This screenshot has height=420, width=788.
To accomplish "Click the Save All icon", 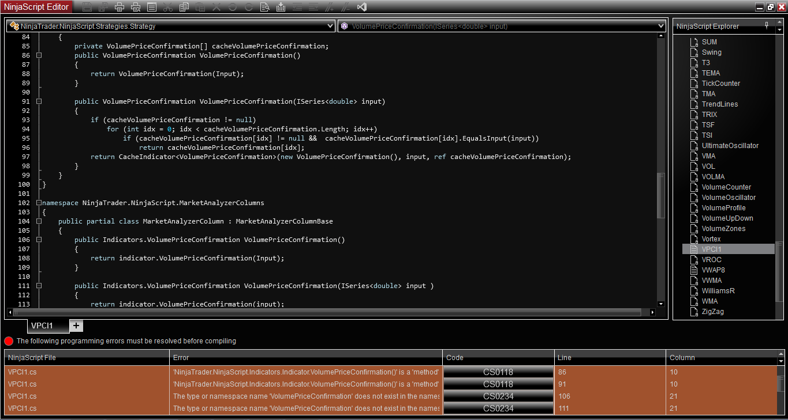I will pos(103,7).
